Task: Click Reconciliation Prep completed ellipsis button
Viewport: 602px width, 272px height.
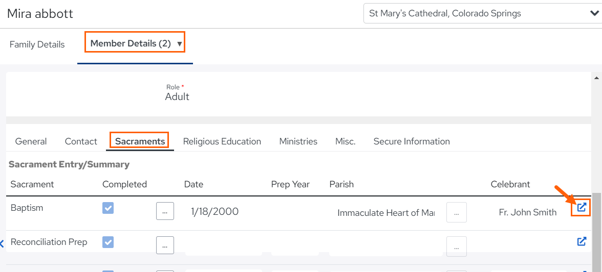Action: pos(165,245)
